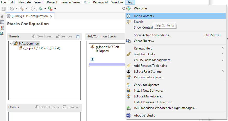The height and width of the screenshot is (121, 228).
Task: Click the collapse icon in Threads header
Action: (x=78, y=37)
